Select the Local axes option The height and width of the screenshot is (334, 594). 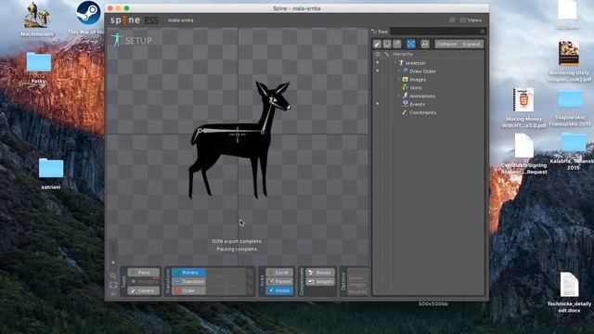(x=279, y=273)
